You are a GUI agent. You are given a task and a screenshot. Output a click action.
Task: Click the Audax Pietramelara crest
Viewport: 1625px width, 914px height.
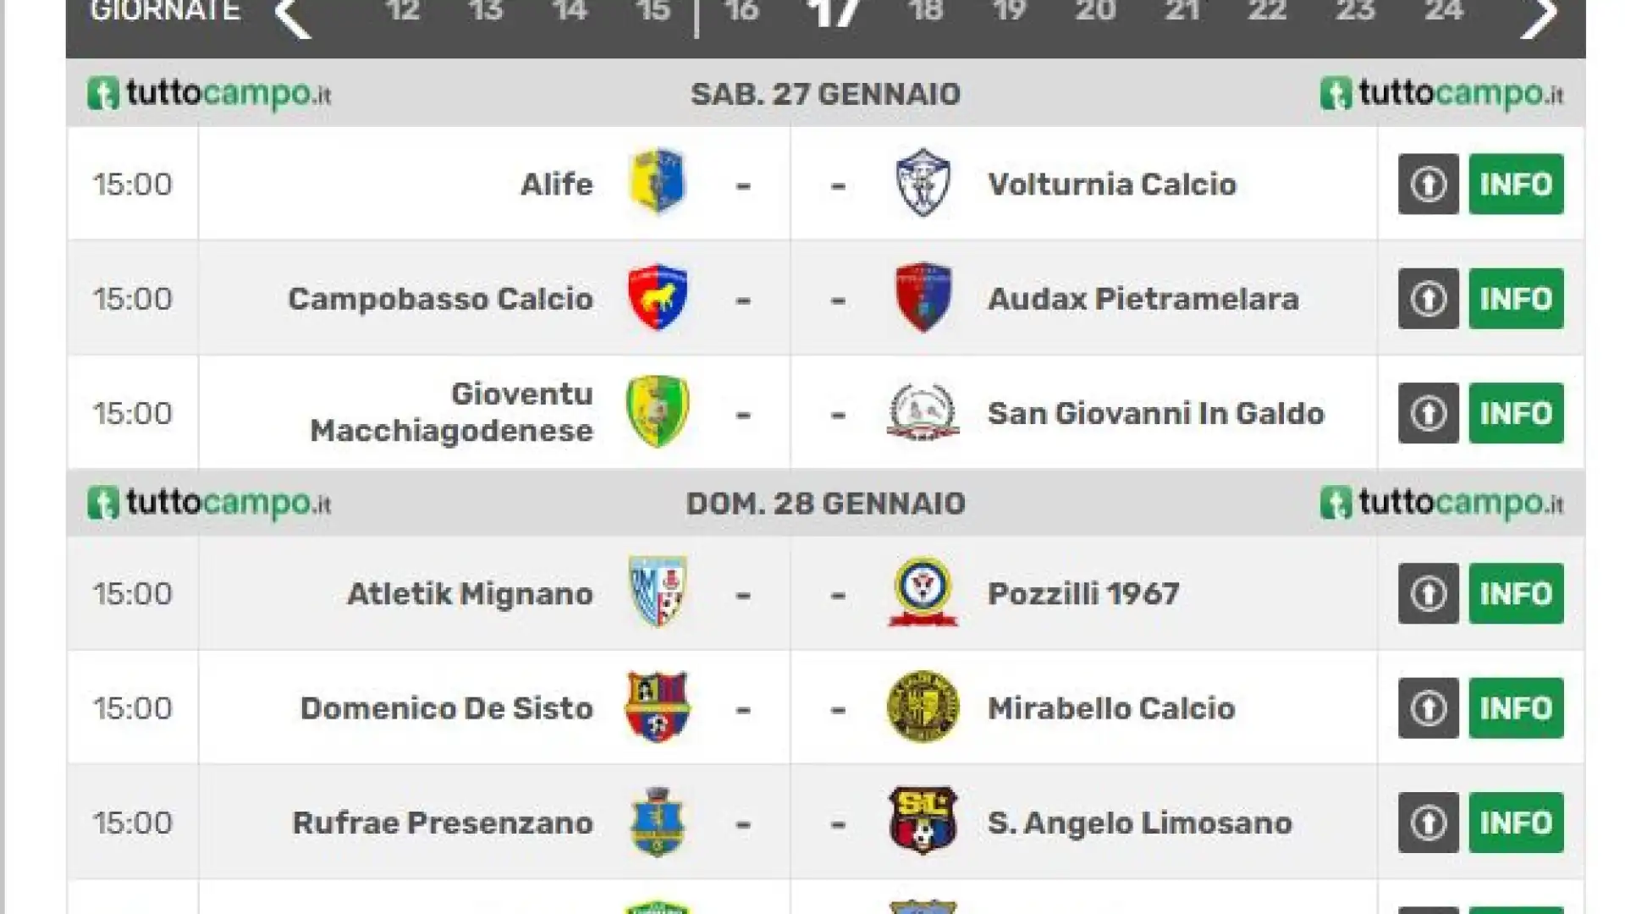click(923, 298)
